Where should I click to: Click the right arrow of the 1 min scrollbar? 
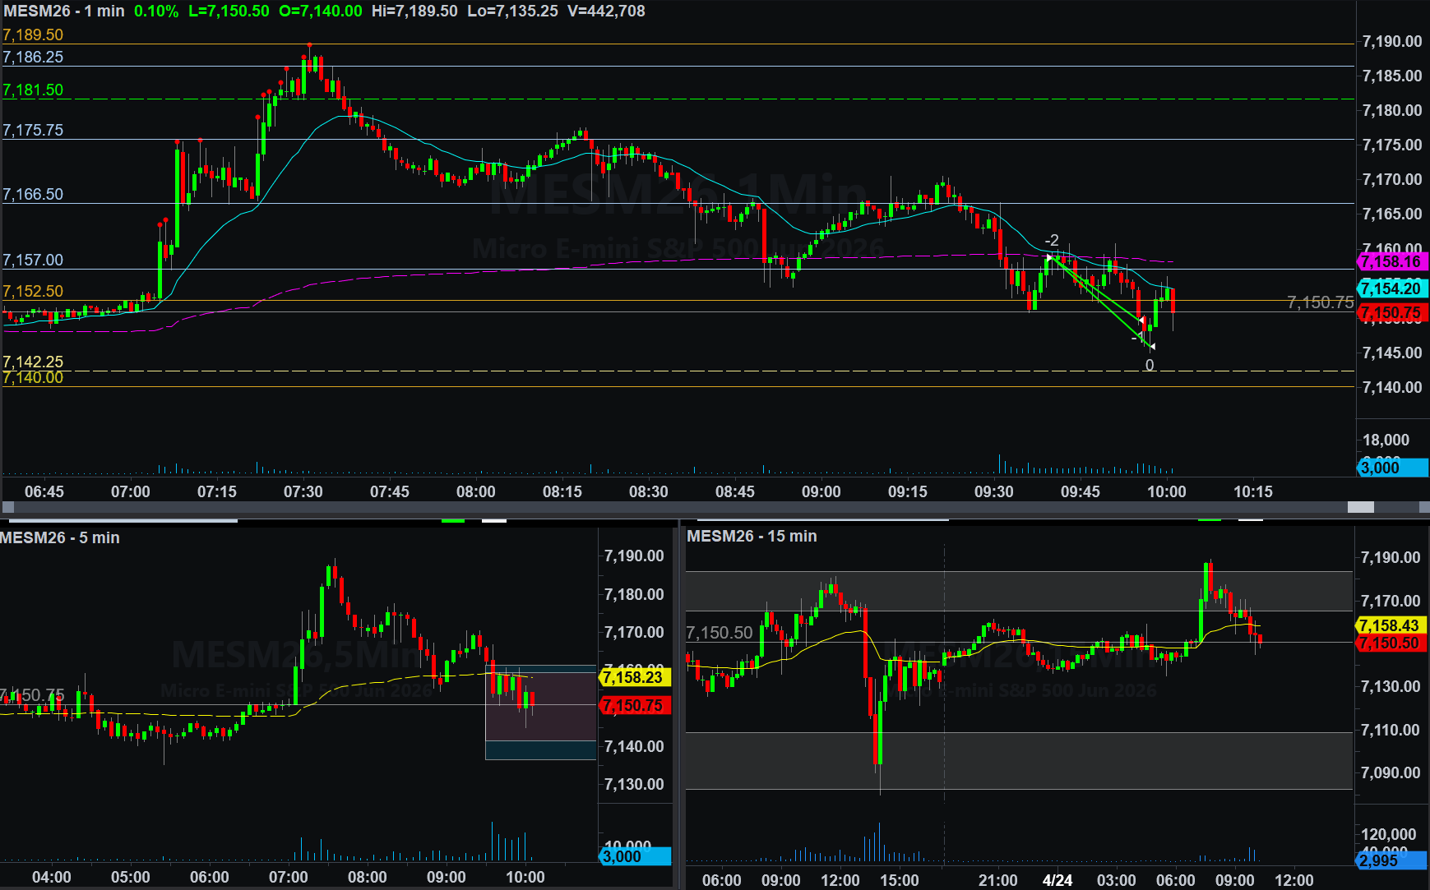tap(1423, 507)
